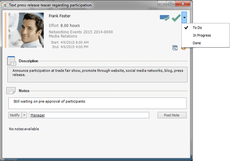Viewport: 230px width, 161px height.
Task: Click the schedule planner icon below status
Action: [x=175, y=48]
